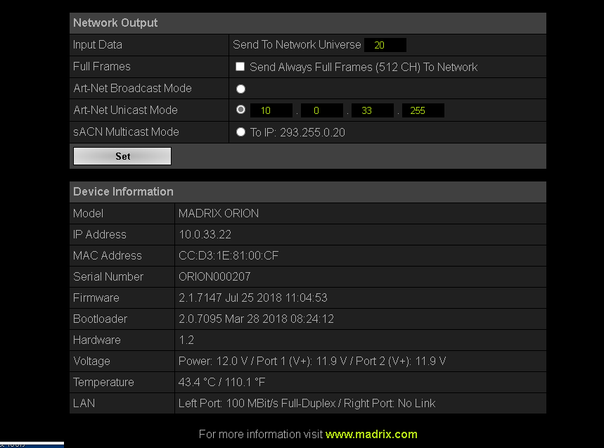Click the Bootloader version value
The width and height of the screenshot is (604, 448).
coord(256,319)
